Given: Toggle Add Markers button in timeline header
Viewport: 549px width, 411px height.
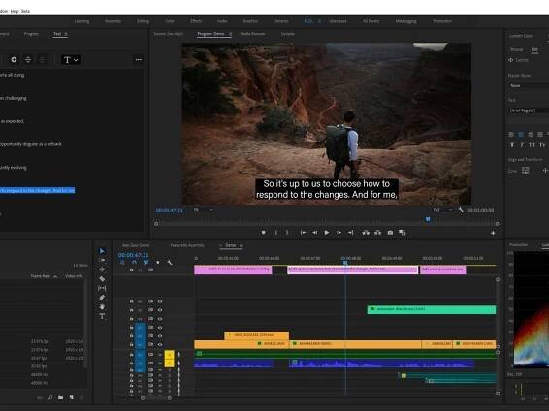Looking at the screenshot, I should (158, 262).
